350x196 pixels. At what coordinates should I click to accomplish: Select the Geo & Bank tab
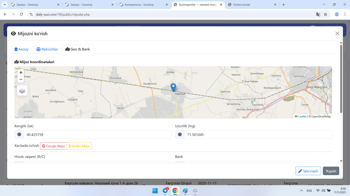click(x=78, y=49)
